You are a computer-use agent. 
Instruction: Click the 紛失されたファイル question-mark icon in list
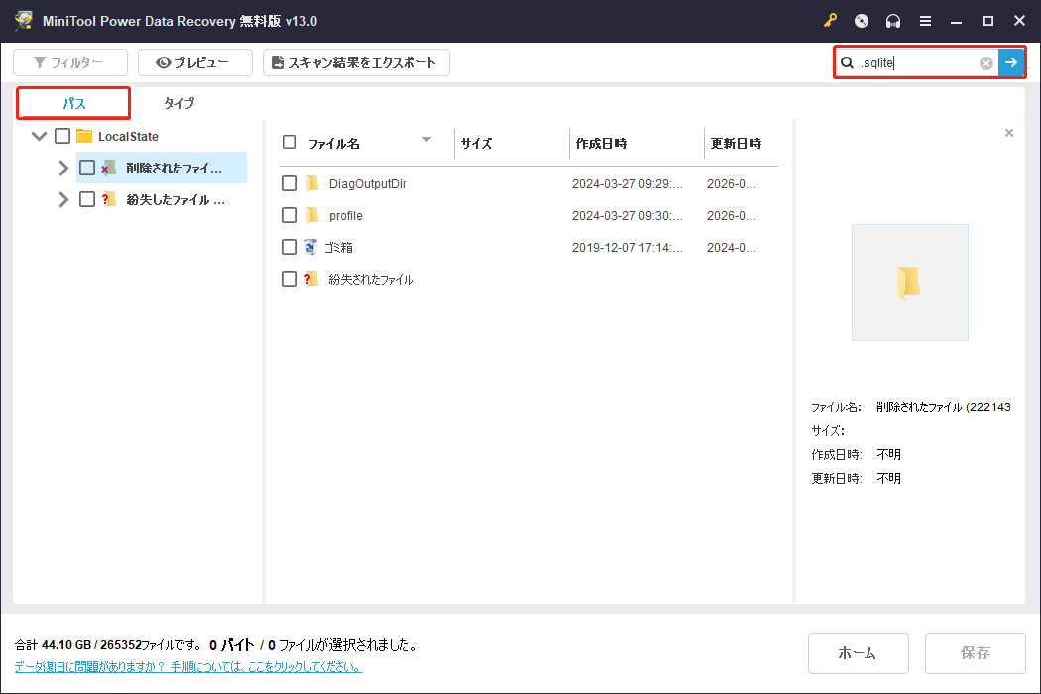[x=310, y=279]
